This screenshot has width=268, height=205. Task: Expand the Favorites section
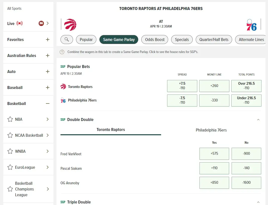(48, 39)
